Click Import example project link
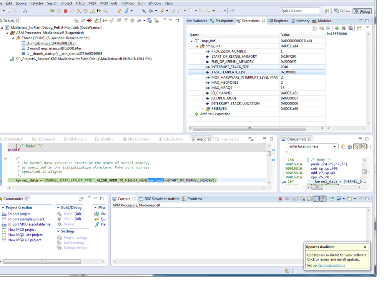This screenshot has height=285, width=384. [26, 219]
